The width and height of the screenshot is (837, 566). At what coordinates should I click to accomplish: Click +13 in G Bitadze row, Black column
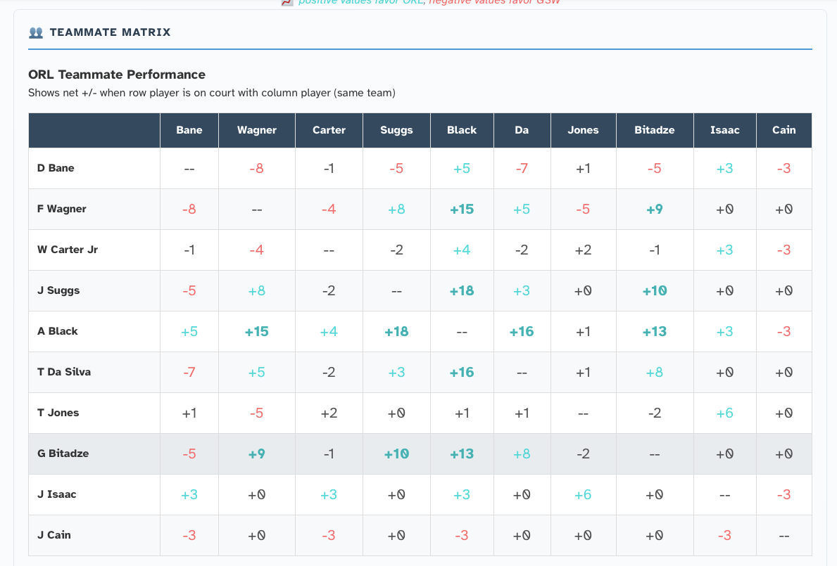pyautogui.click(x=462, y=454)
